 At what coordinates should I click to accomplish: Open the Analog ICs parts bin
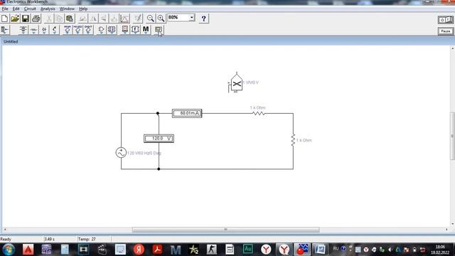pos(68,30)
